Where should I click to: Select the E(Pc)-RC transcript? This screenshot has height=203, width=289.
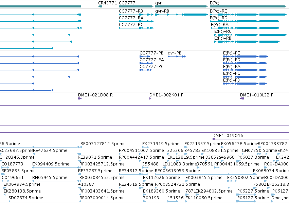[250, 35]
